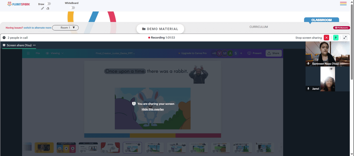Click the 'Once upon a time' slide text
354x156 pixels.
tap(125, 71)
